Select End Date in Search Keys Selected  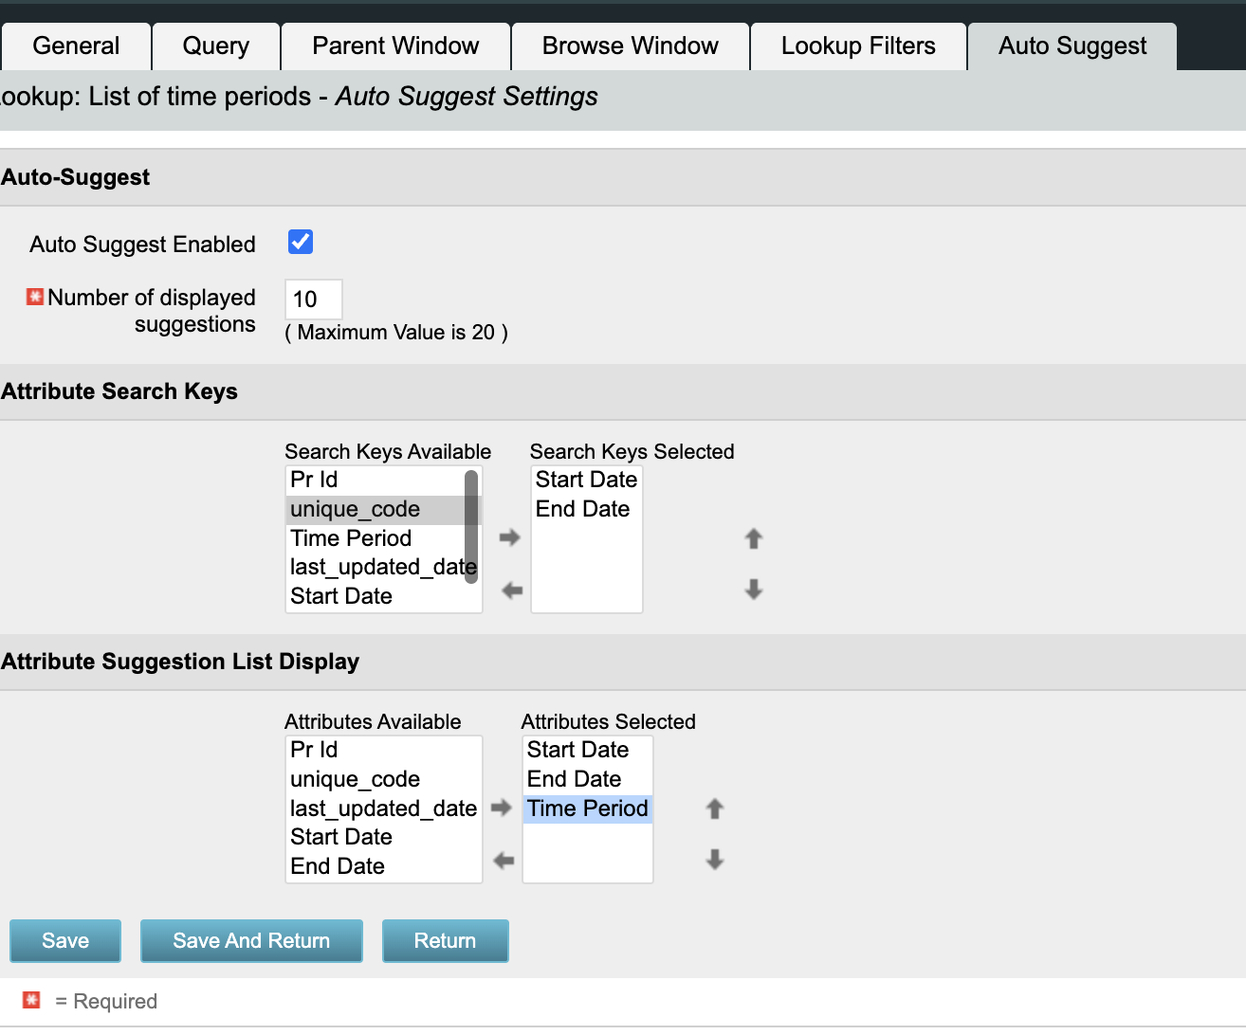[x=582, y=510]
